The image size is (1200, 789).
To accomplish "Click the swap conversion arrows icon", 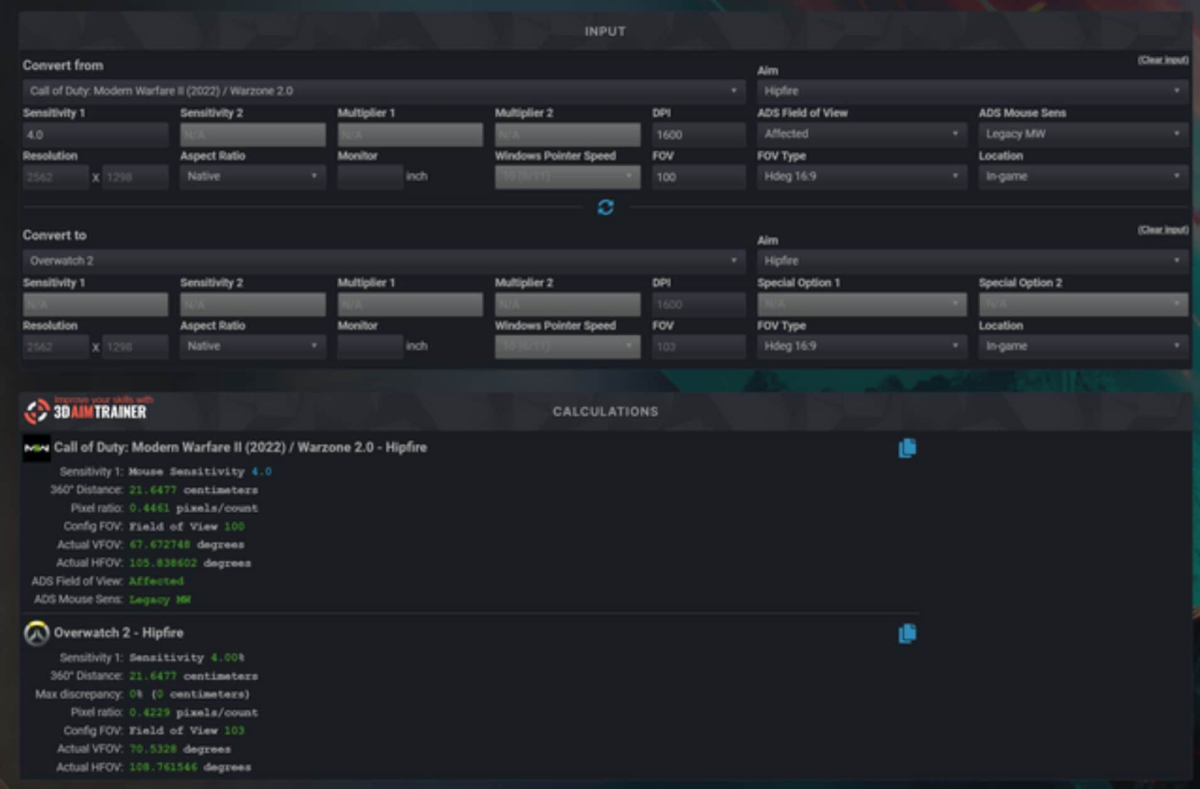I will click(x=605, y=207).
